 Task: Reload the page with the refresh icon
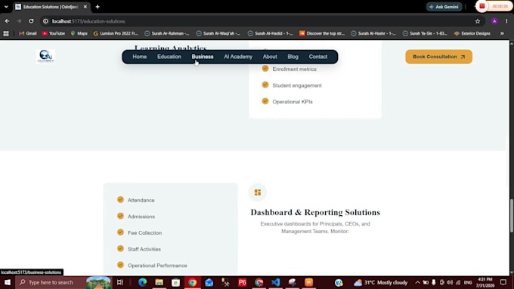[x=31, y=21]
